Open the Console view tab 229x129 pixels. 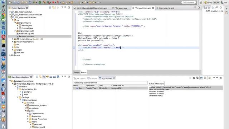pyautogui.click(x=92, y=78)
